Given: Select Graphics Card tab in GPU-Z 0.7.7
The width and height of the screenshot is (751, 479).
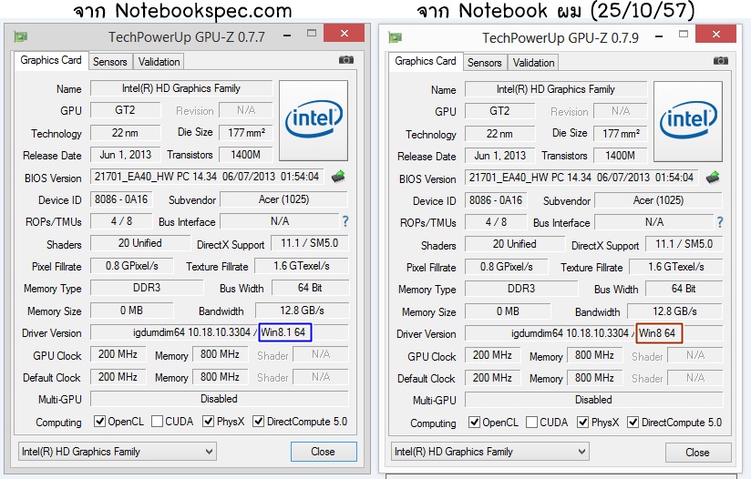Looking at the screenshot, I should pos(51,60).
